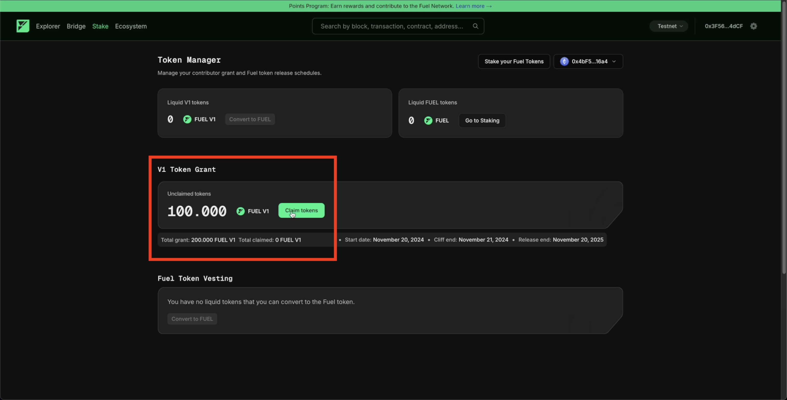
Task: Click the chevron next to Testnet
Action: pyautogui.click(x=681, y=26)
